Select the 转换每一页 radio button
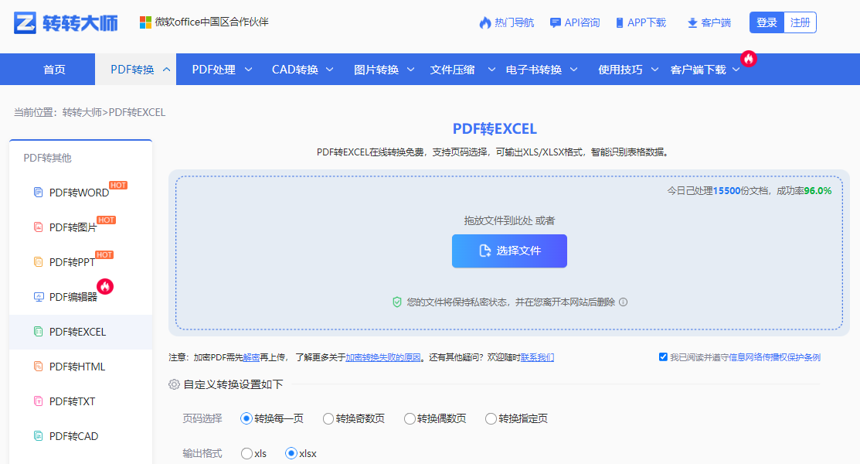Screen dimensions: 860x464 pos(246,418)
